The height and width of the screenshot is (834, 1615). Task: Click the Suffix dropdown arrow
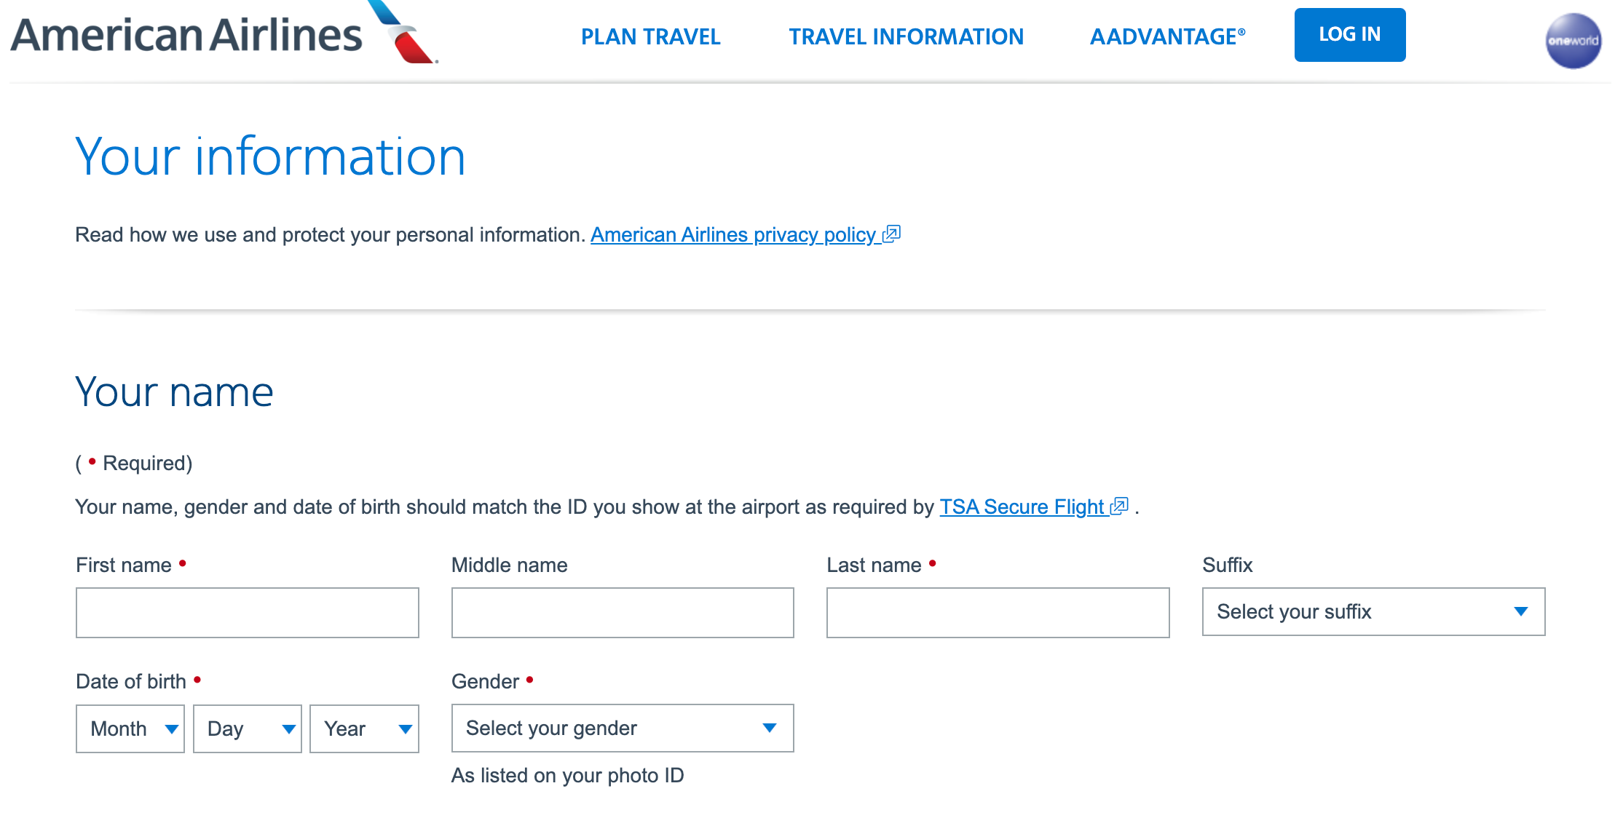1520,611
